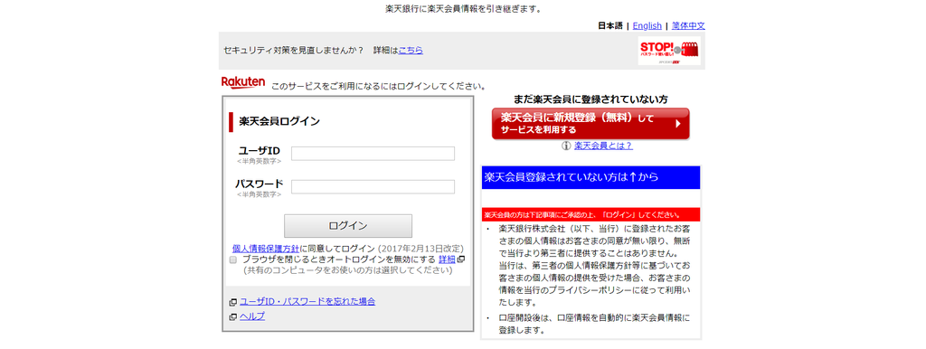Click the ログイン button
Viewport: 926px width, 349px height.
point(348,225)
